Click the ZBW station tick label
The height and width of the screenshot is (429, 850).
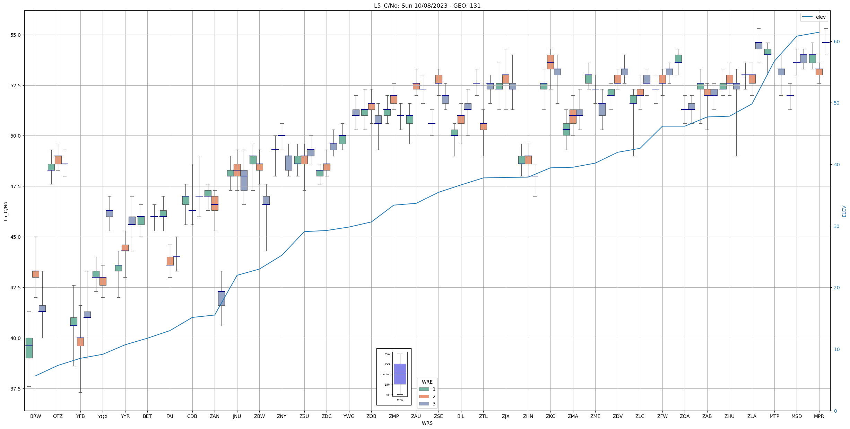point(259,416)
